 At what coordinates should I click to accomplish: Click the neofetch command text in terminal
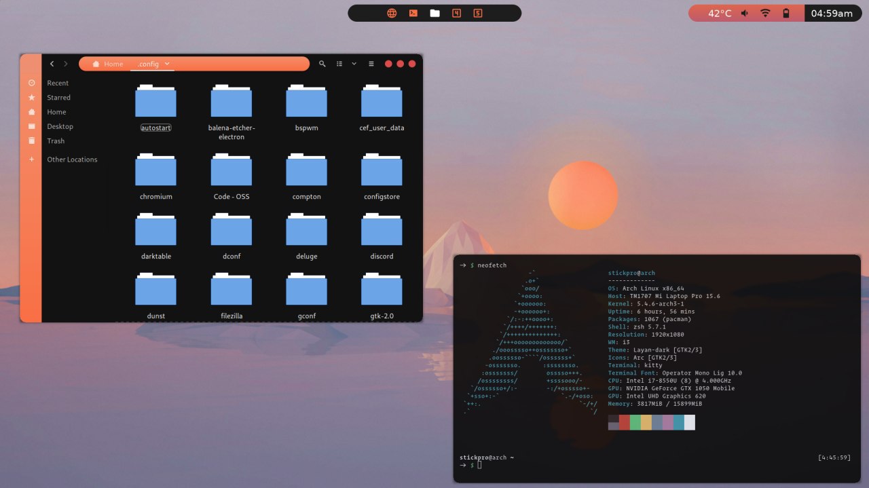(492, 265)
